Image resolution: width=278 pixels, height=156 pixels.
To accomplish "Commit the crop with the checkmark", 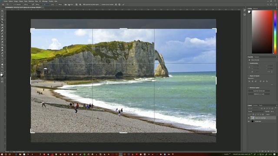I will point(123,5).
